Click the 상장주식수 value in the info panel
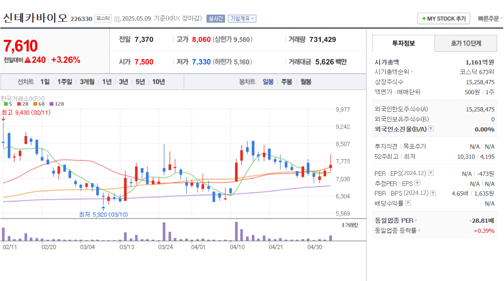The width and height of the screenshot is (504, 281). [480, 82]
